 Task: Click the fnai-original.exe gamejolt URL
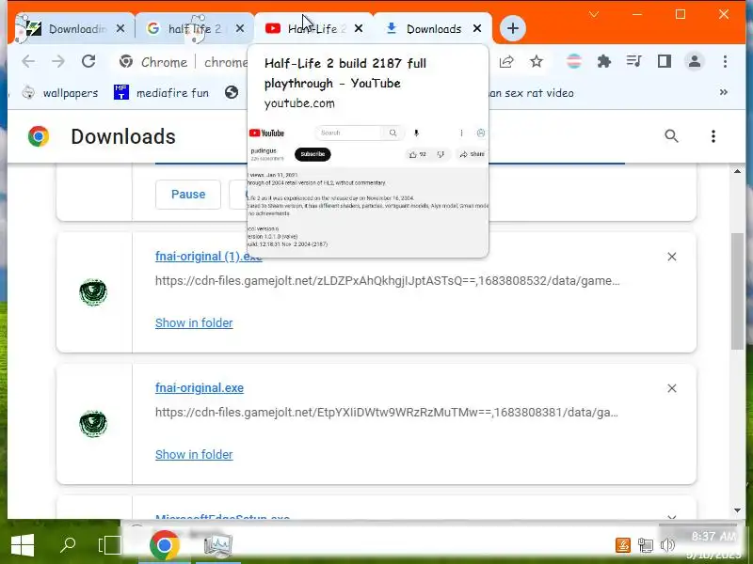tap(387, 412)
